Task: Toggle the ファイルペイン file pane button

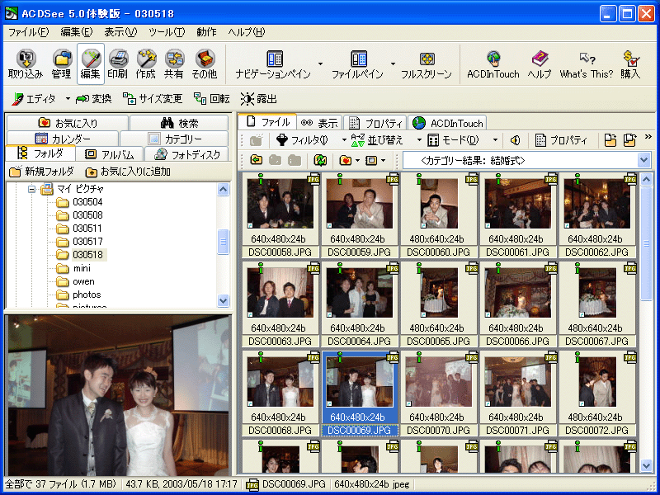Action: pyautogui.click(x=357, y=64)
